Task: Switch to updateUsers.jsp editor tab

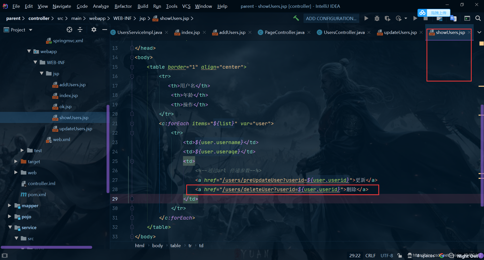Action: pyautogui.click(x=400, y=32)
